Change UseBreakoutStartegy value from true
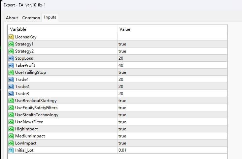This screenshot has width=242, height=159. [x=122, y=101]
